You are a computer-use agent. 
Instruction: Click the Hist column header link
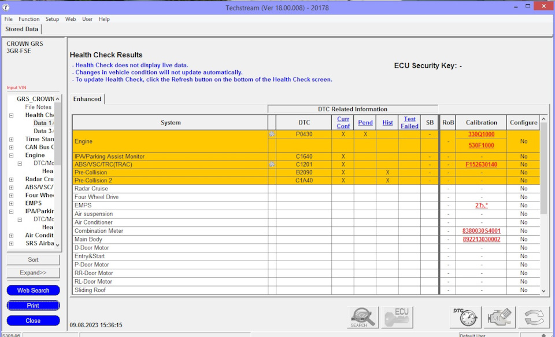(x=387, y=123)
